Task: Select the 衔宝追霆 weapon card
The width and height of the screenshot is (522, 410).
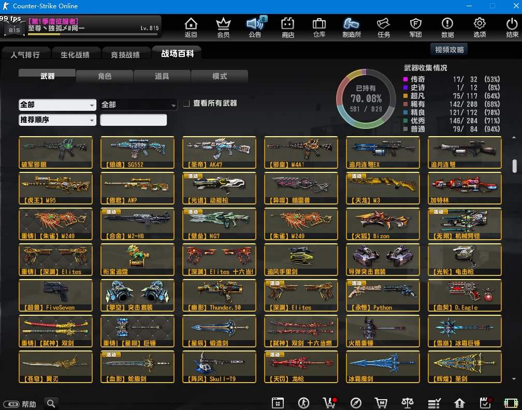Action: (x=138, y=259)
